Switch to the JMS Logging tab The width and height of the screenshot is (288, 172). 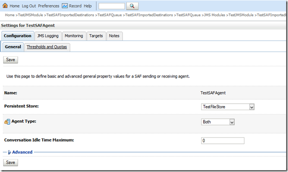pos(48,36)
